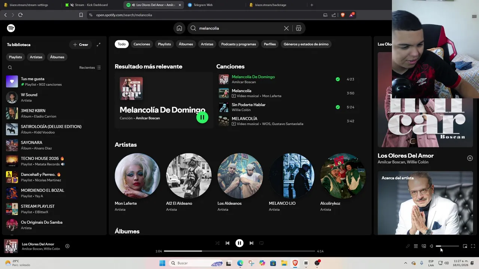Show hidden system tray icons chevron

click(x=405, y=263)
